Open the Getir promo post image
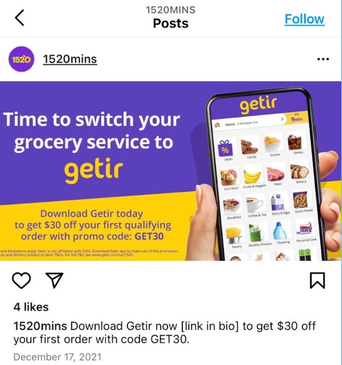Image resolution: width=342 pixels, height=365 pixels. pyautogui.click(x=171, y=171)
